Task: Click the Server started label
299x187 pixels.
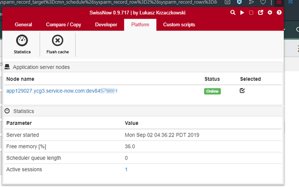Action: coord(22,135)
